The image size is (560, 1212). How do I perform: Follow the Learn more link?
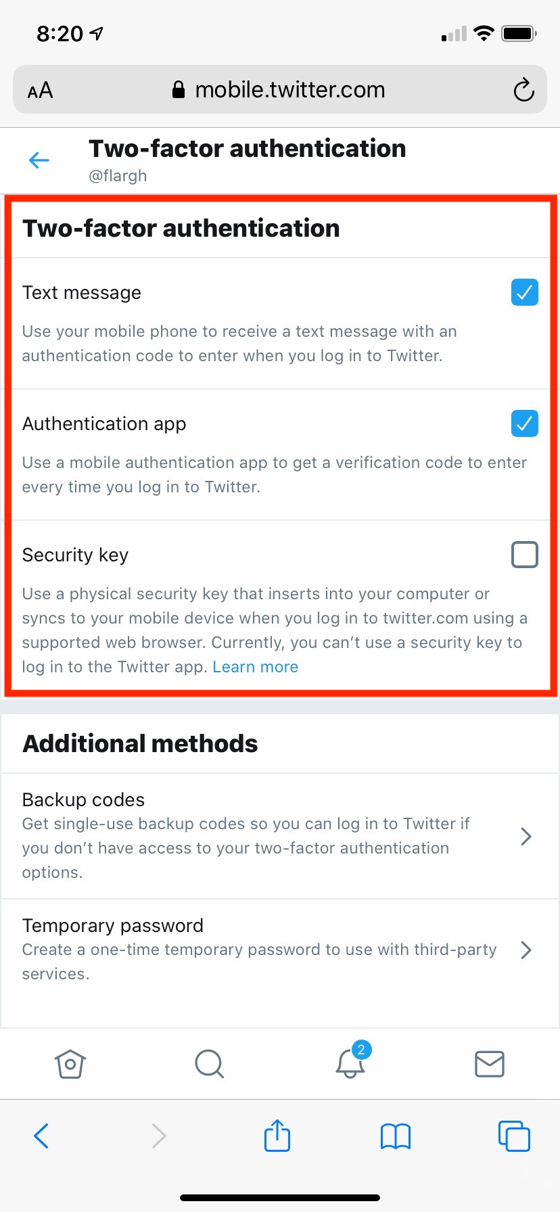tap(255, 667)
